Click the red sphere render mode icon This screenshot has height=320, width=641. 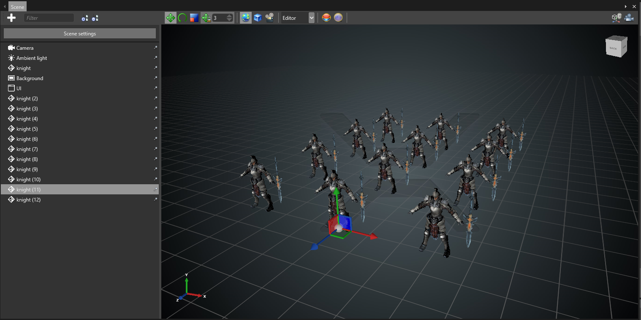pos(326,18)
